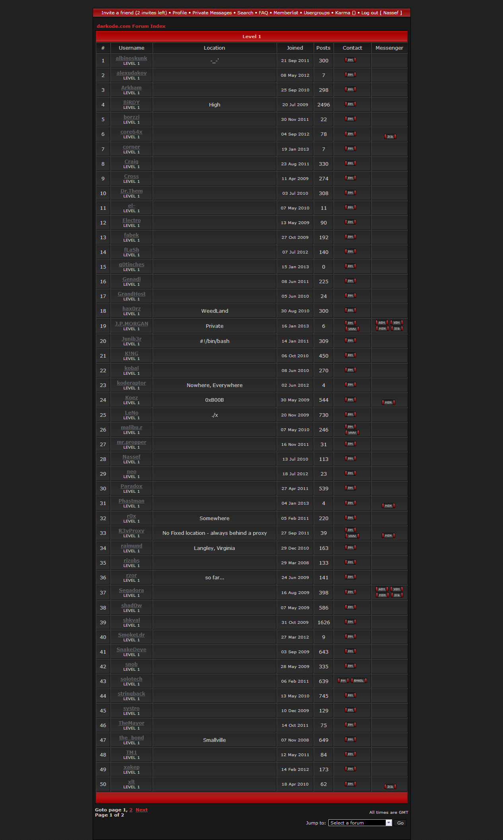Click the PM icon for albinoskunk

[350, 60]
